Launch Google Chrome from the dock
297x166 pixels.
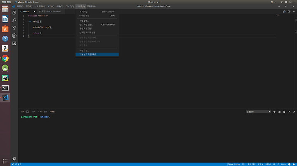5,58
